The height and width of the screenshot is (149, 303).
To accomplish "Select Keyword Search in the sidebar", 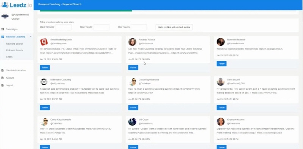I will click(x=14, y=44).
